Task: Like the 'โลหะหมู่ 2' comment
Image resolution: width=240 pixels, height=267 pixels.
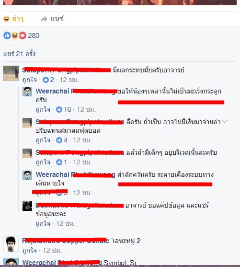Action: [x=30, y=251]
